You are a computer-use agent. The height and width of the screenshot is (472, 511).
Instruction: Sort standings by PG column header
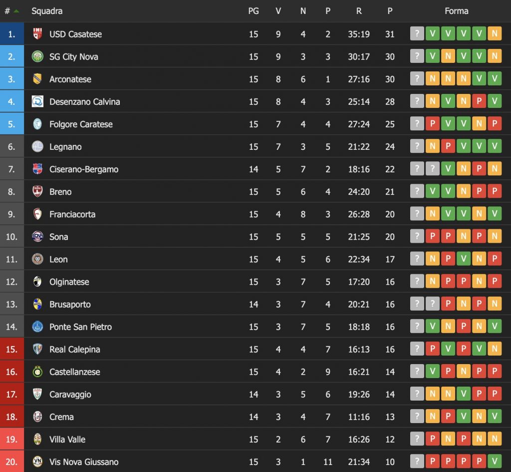(x=254, y=11)
